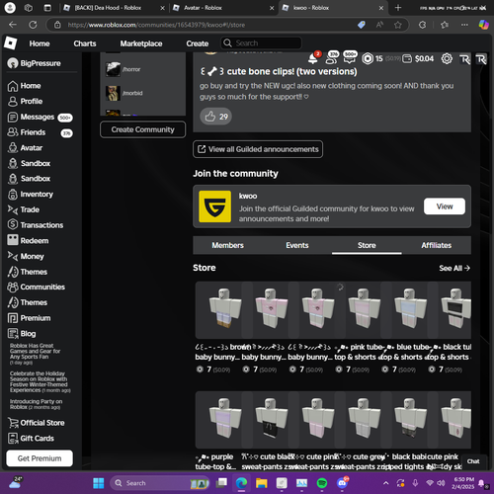Open the settings gear icon
The image size is (494, 494).
(x=447, y=59)
